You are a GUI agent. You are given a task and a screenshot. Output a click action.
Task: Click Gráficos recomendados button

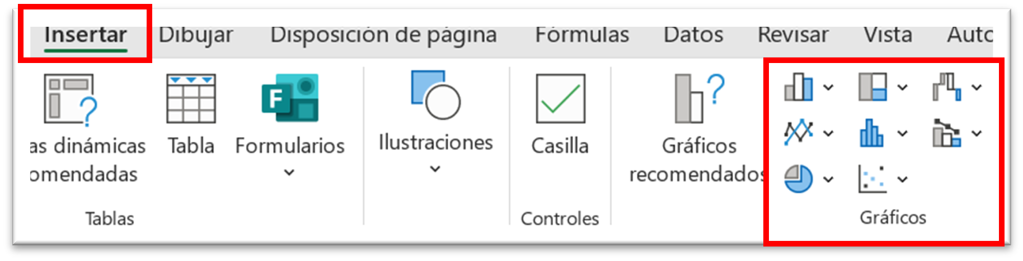tap(699, 128)
